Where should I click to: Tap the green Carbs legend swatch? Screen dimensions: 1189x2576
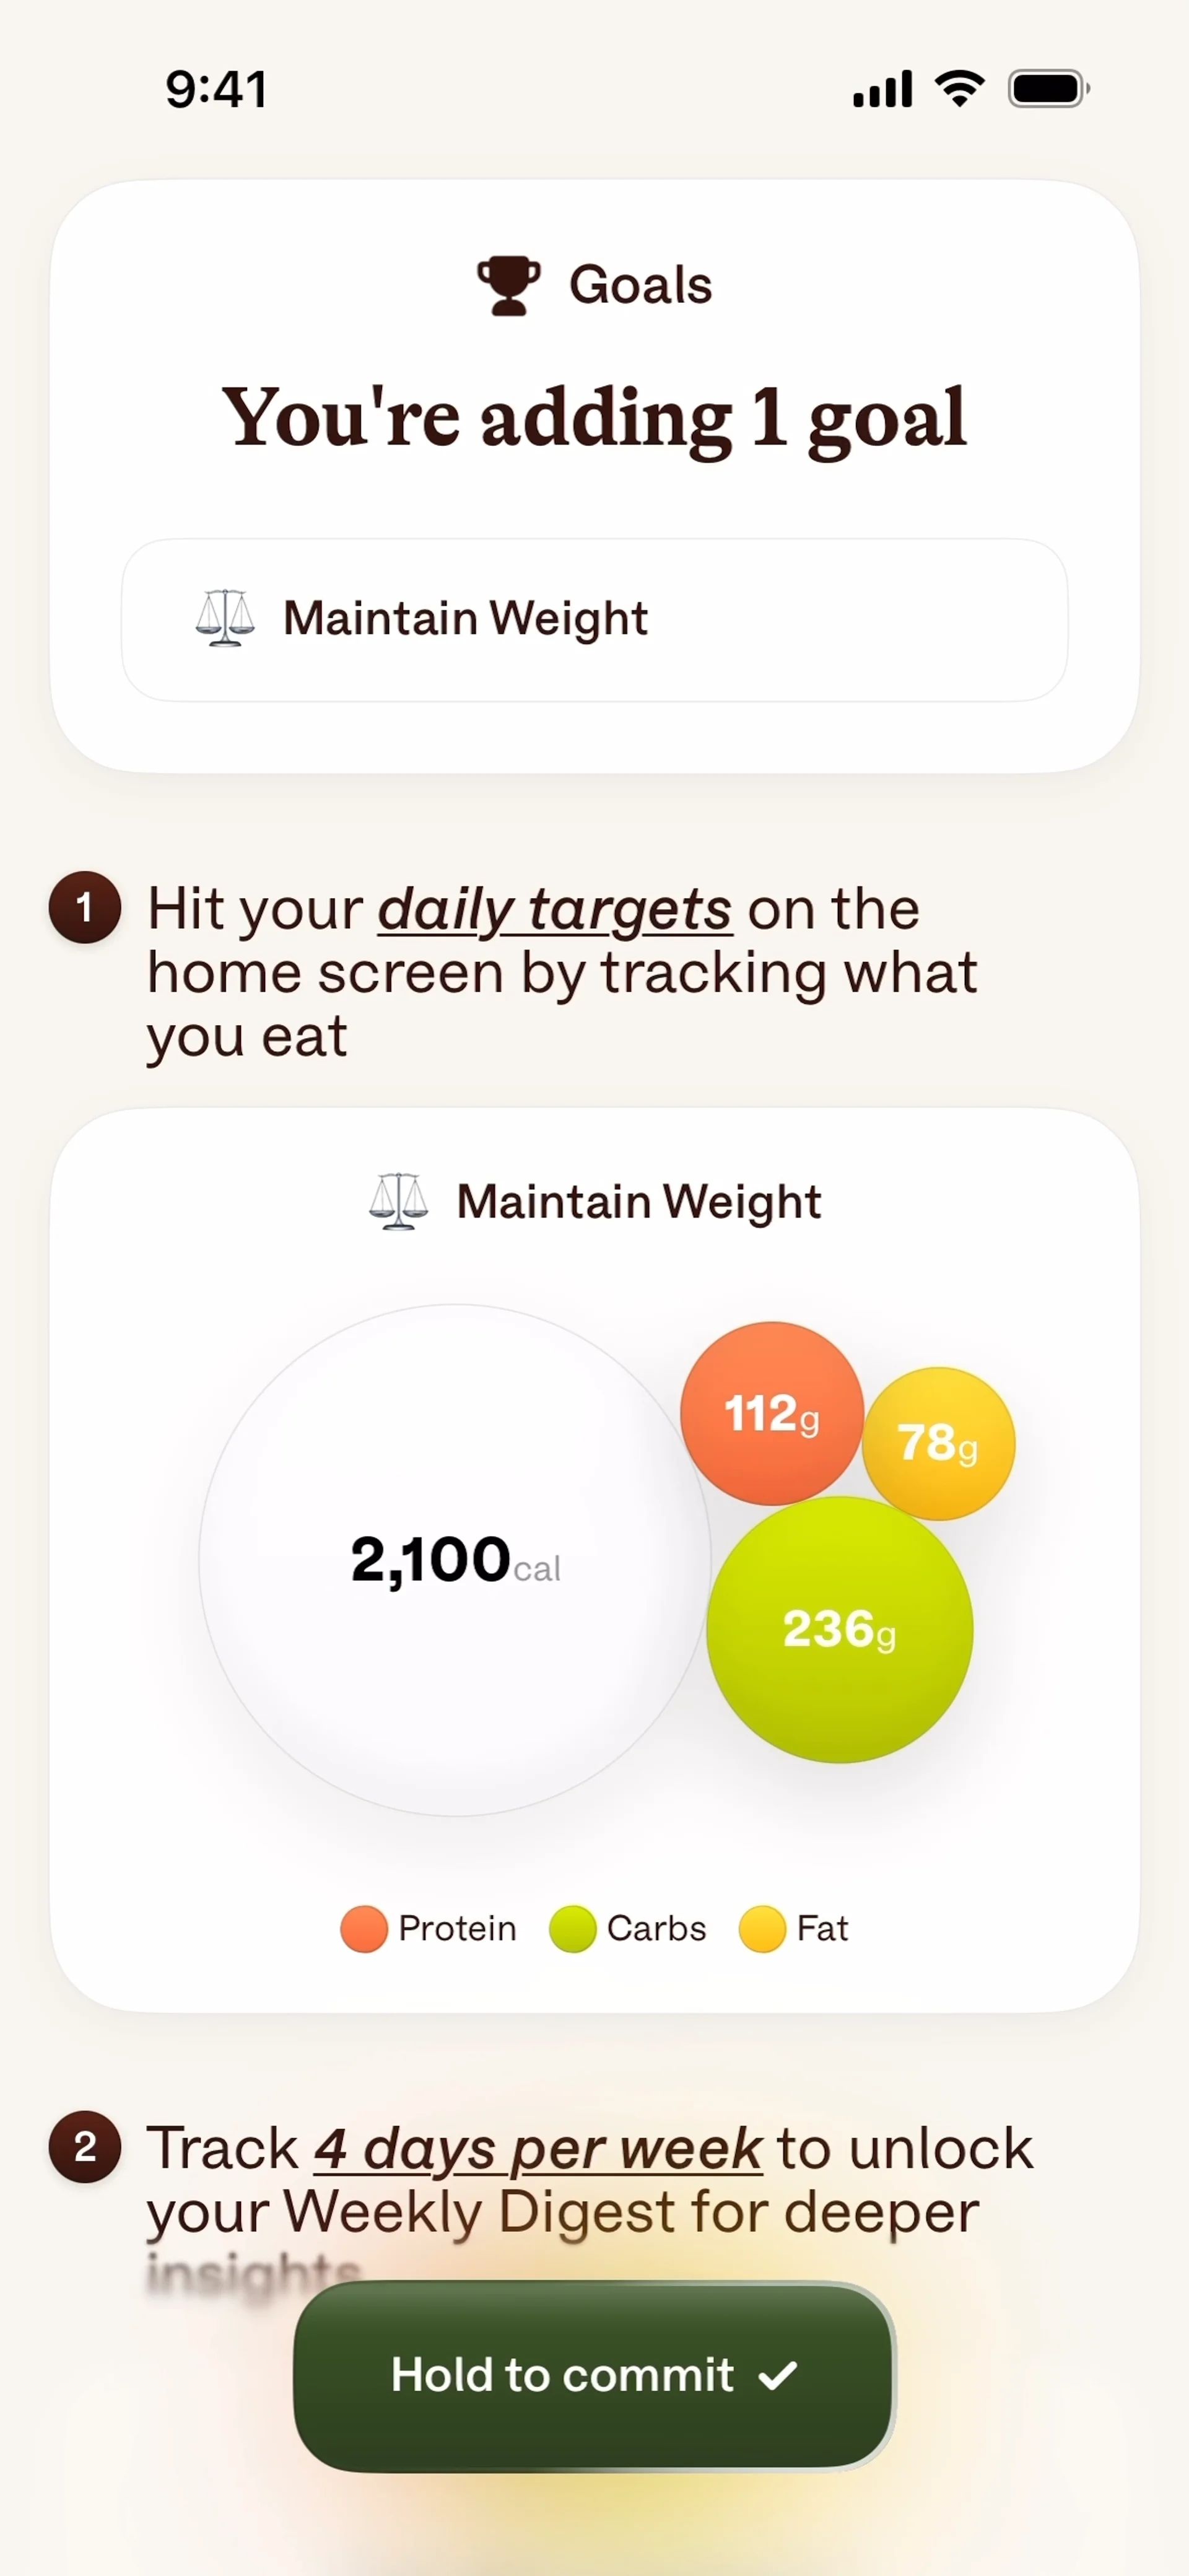(573, 1929)
